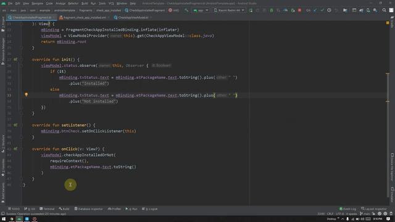Open the Structure side panel

click(2, 144)
